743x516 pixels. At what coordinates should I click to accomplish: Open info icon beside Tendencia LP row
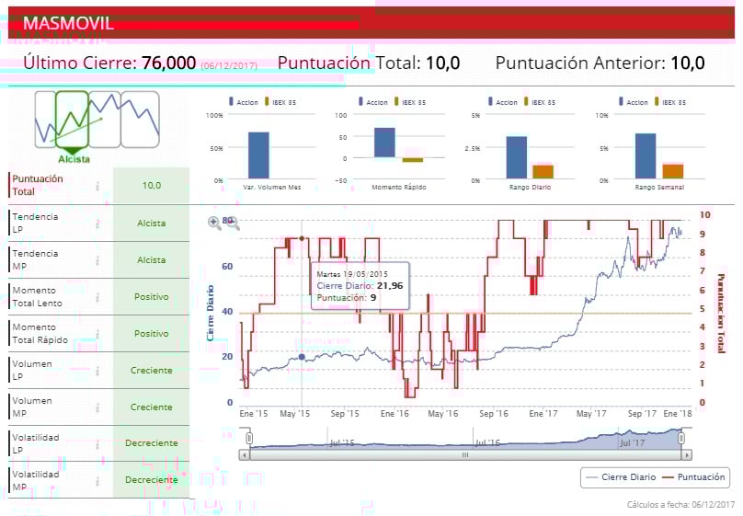click(x=97, y=224)
